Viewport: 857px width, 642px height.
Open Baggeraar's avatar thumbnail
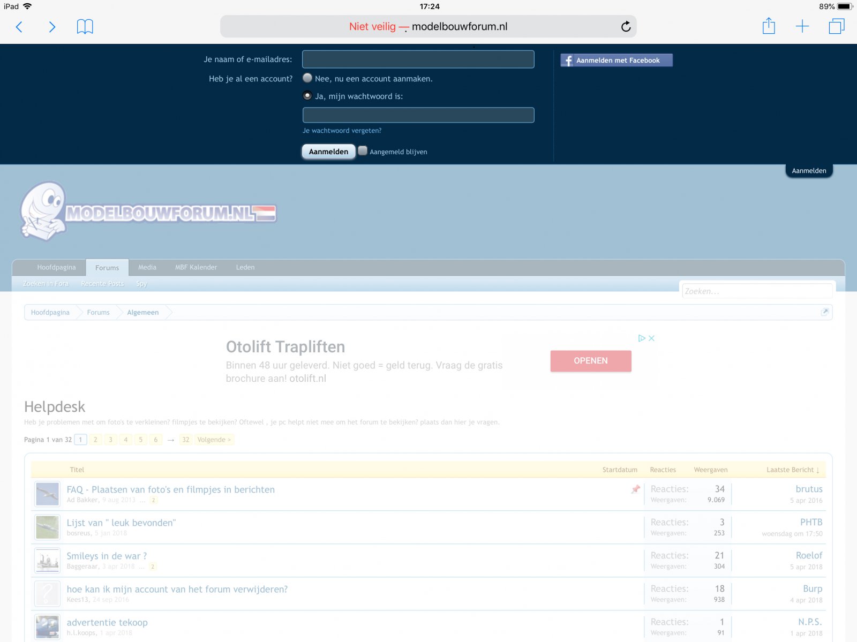[x=47, y=561]
